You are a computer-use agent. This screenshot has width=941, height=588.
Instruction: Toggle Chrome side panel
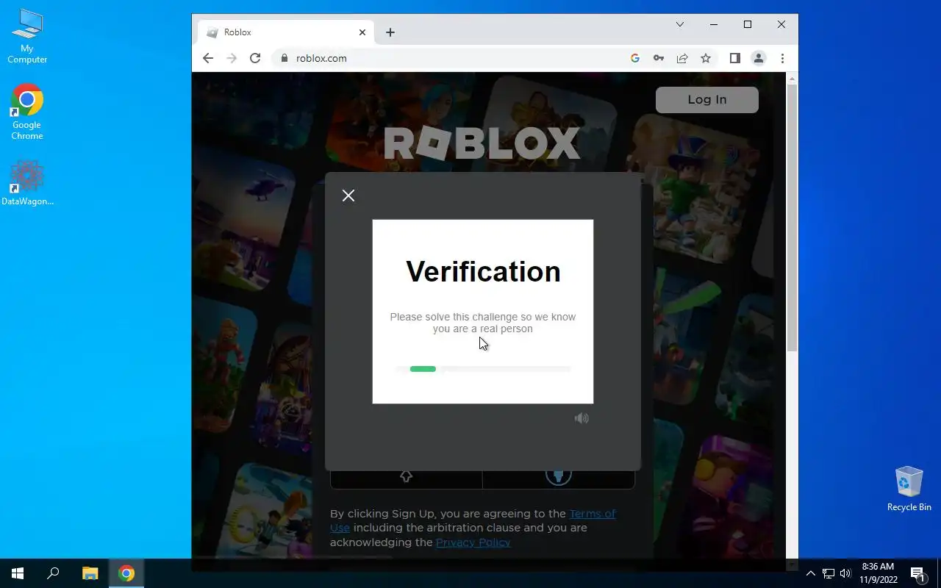(734, 58)
